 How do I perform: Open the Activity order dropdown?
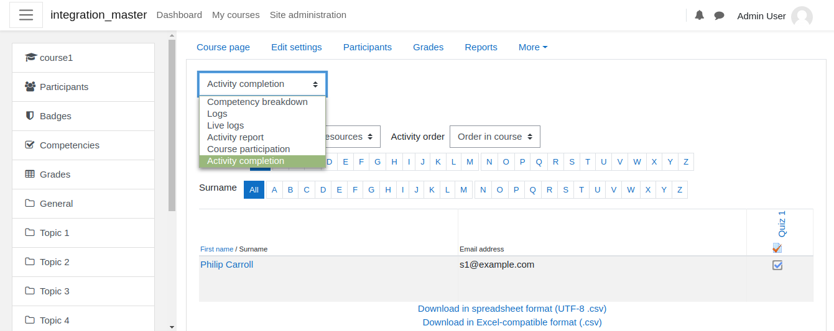pos(495,137)
